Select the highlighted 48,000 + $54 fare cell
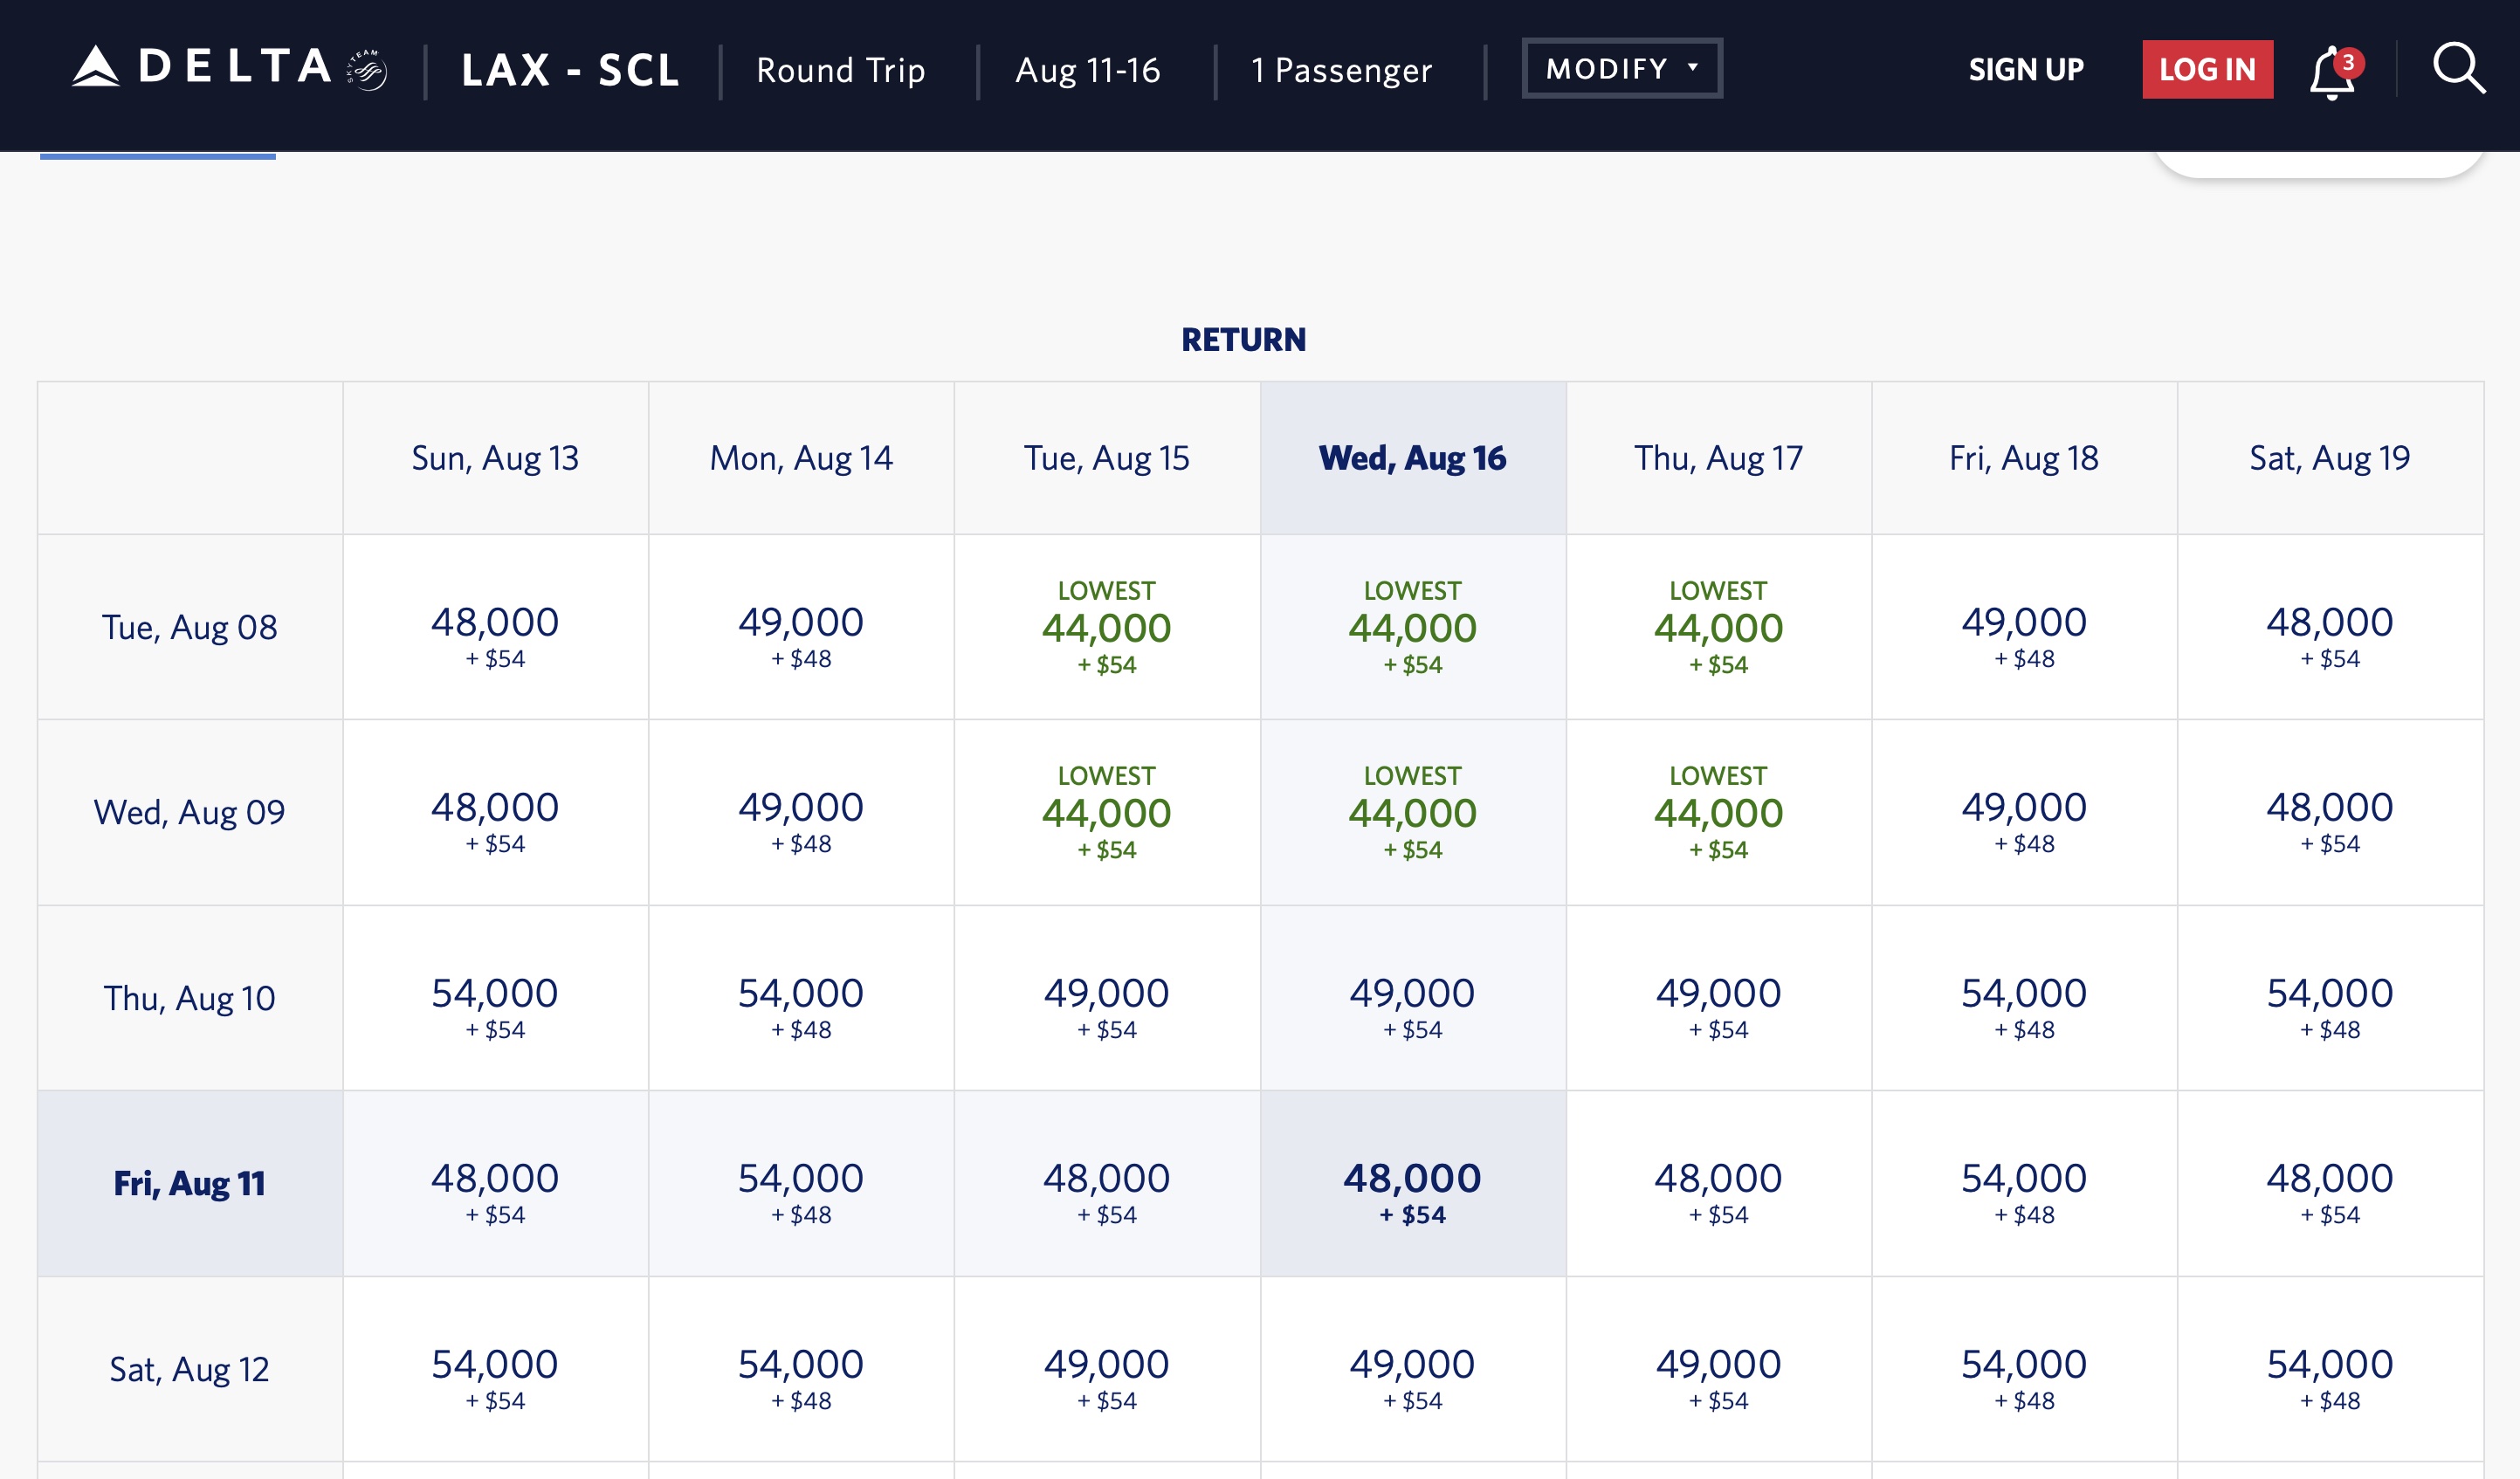Screen dimensions: 2520x1479 [1412, 1190]
